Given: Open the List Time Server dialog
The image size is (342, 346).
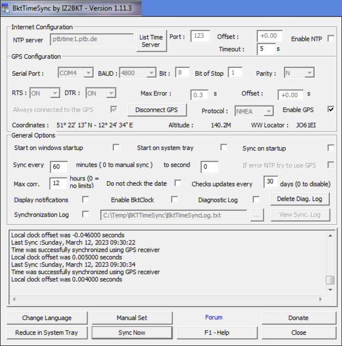Looking at the screenshot, I should 151,41.
